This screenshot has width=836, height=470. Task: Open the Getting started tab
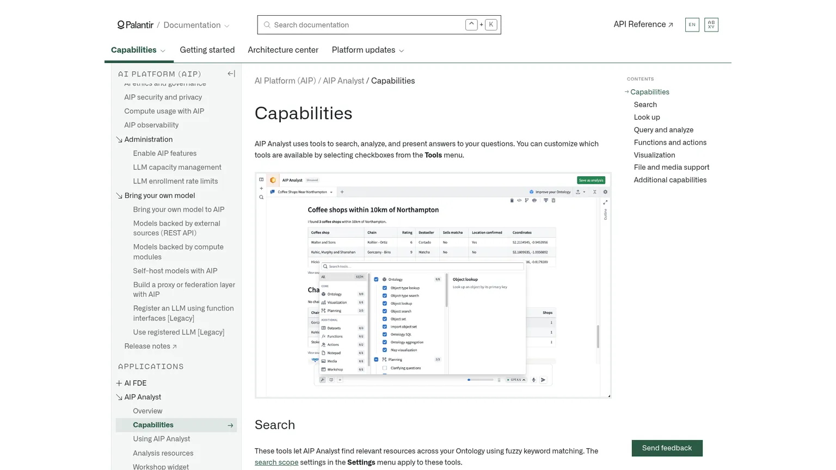[x=207, y=50]
